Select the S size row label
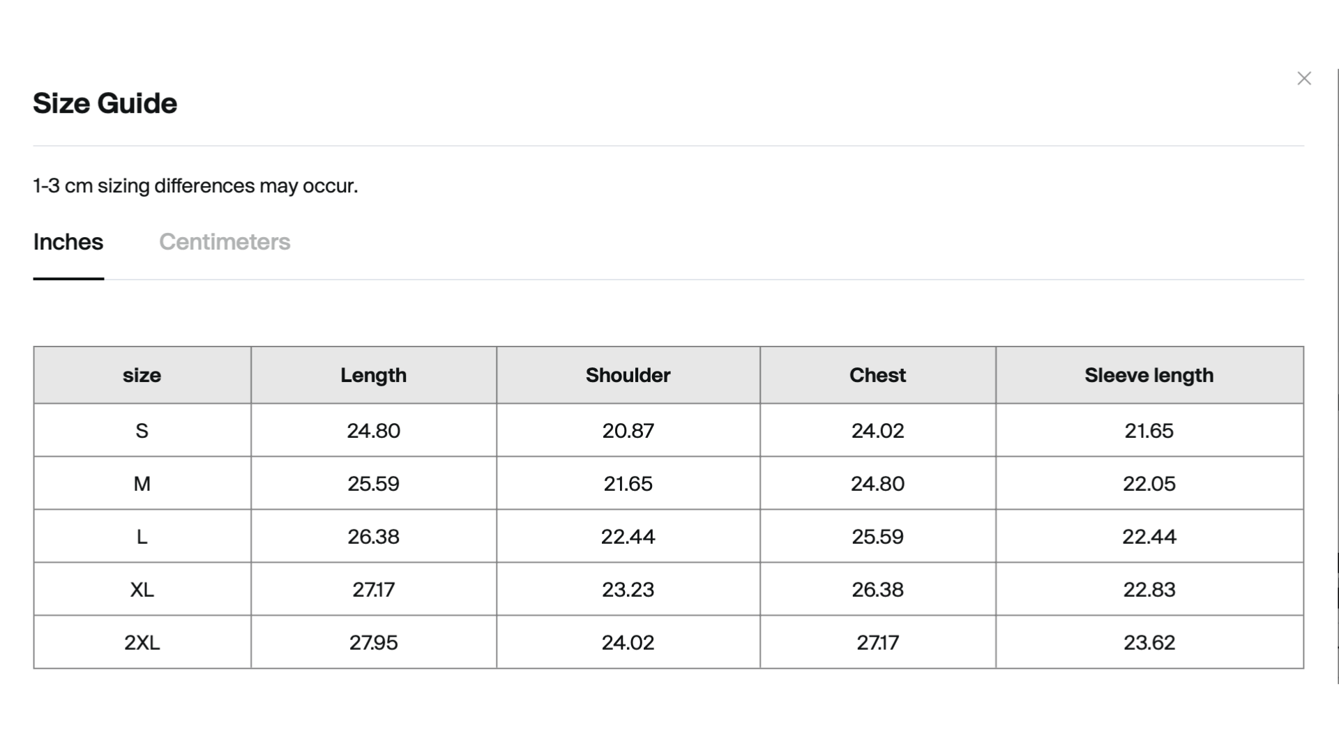1339x753 pixels. pyautogui.click(x=142, y=431)
